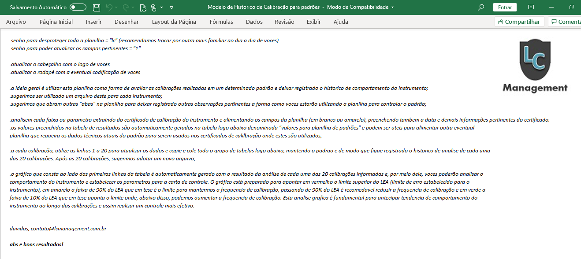This screenshot has height=259, width=581.
Task: Click the Compartilhar button
Action: click(x=519, y=22)
